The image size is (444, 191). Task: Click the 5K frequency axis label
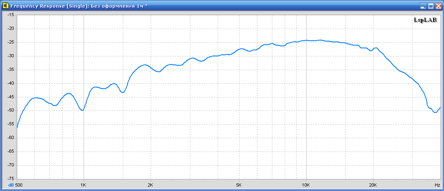pos(239,185)
